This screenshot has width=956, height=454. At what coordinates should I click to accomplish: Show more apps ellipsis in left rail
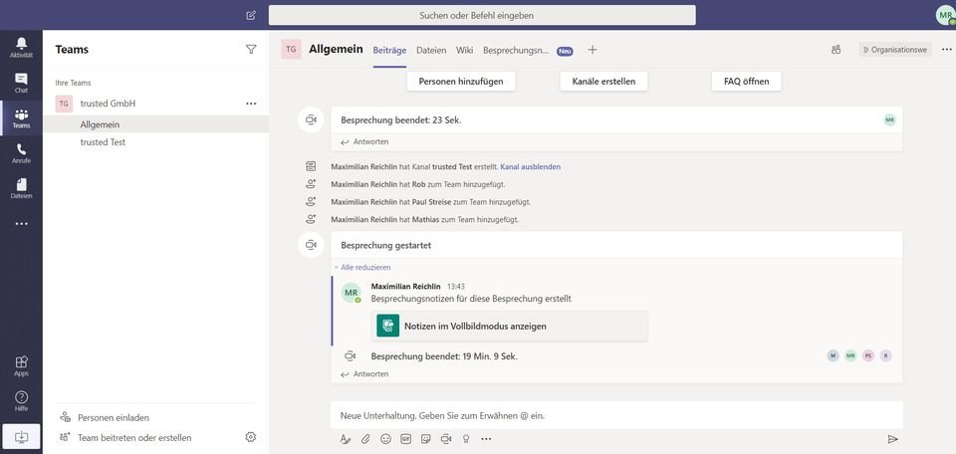click(x=21, y=224)
